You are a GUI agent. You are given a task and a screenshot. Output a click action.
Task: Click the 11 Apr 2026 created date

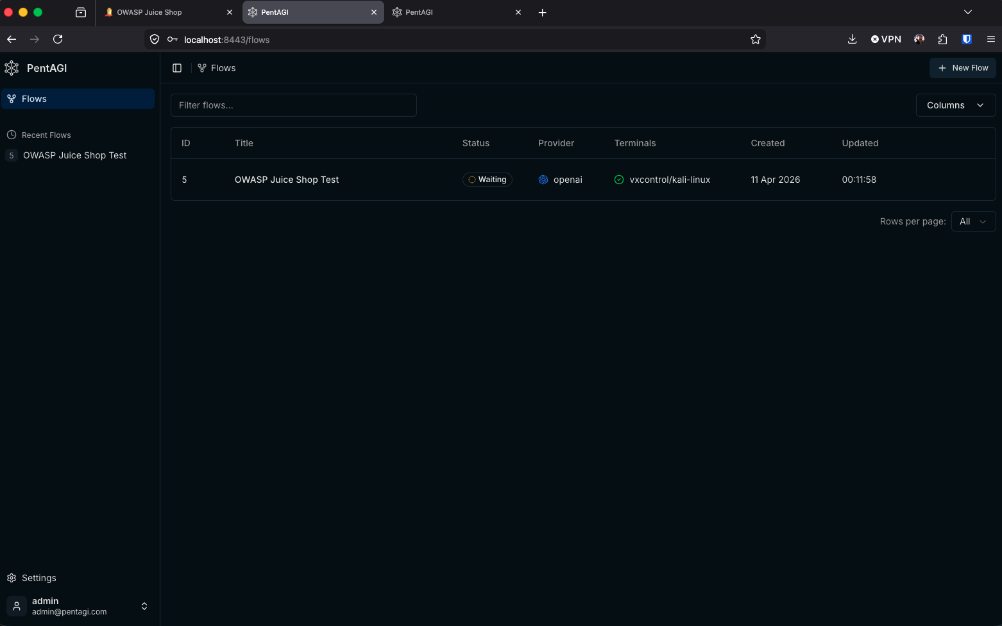tap(776, 180)
